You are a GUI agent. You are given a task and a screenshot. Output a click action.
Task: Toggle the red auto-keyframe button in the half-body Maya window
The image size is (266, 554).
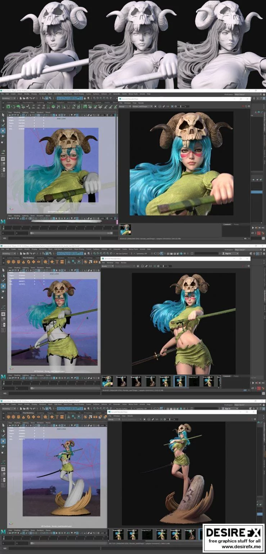pos(259,388)
